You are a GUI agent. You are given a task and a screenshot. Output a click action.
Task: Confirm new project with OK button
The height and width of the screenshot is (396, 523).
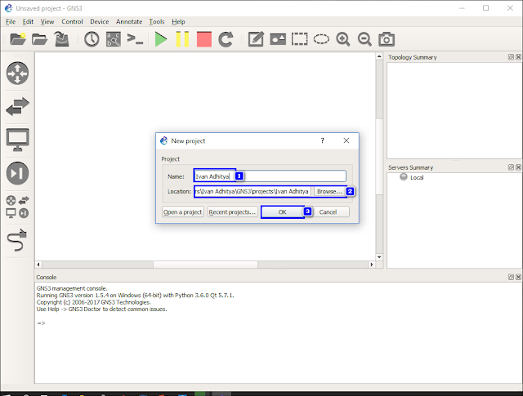click(x=283, y=212)
